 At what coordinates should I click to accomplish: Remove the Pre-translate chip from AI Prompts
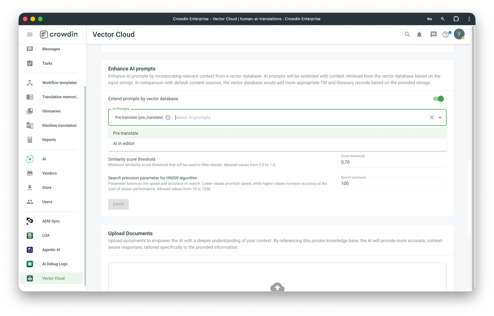tap(168, 118)
